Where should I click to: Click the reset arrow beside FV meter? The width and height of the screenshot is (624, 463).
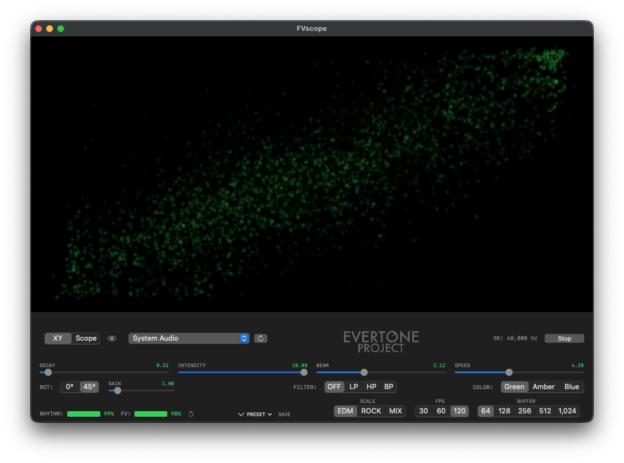click(191, 414)
